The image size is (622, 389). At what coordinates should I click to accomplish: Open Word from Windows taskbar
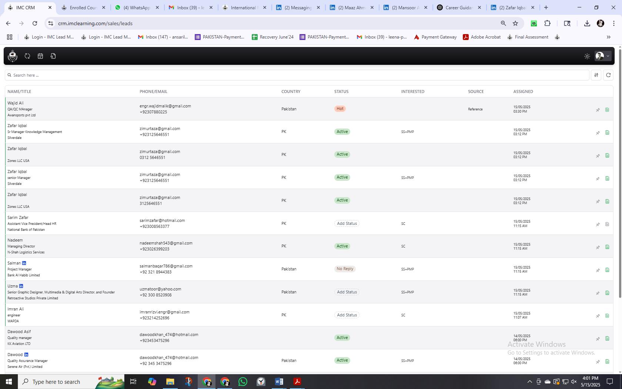click(x=279, y=382)
